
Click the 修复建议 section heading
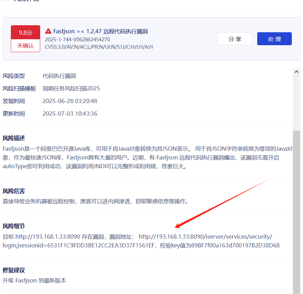coord(14,270)
